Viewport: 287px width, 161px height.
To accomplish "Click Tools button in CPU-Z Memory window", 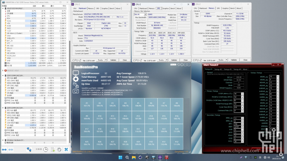I will [221, 60].
